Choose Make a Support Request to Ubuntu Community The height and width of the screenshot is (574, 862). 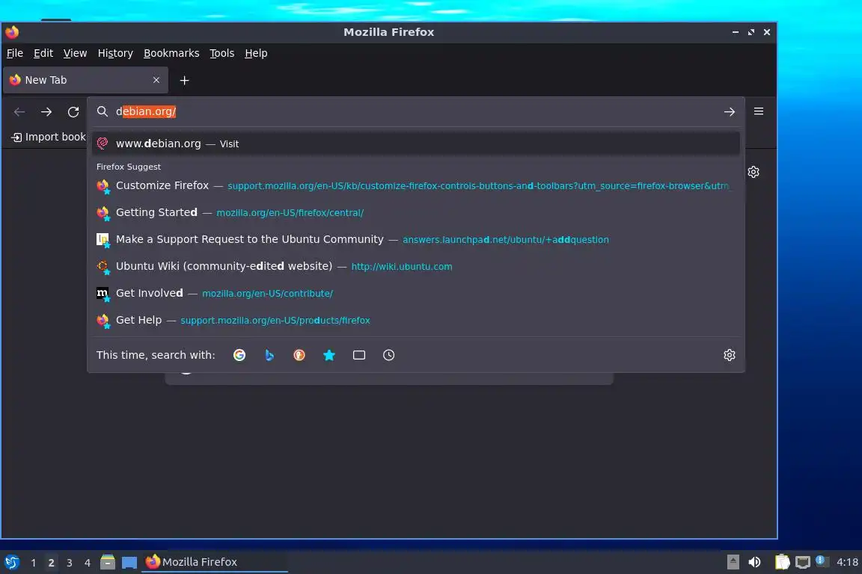click(x=415, y=239)
